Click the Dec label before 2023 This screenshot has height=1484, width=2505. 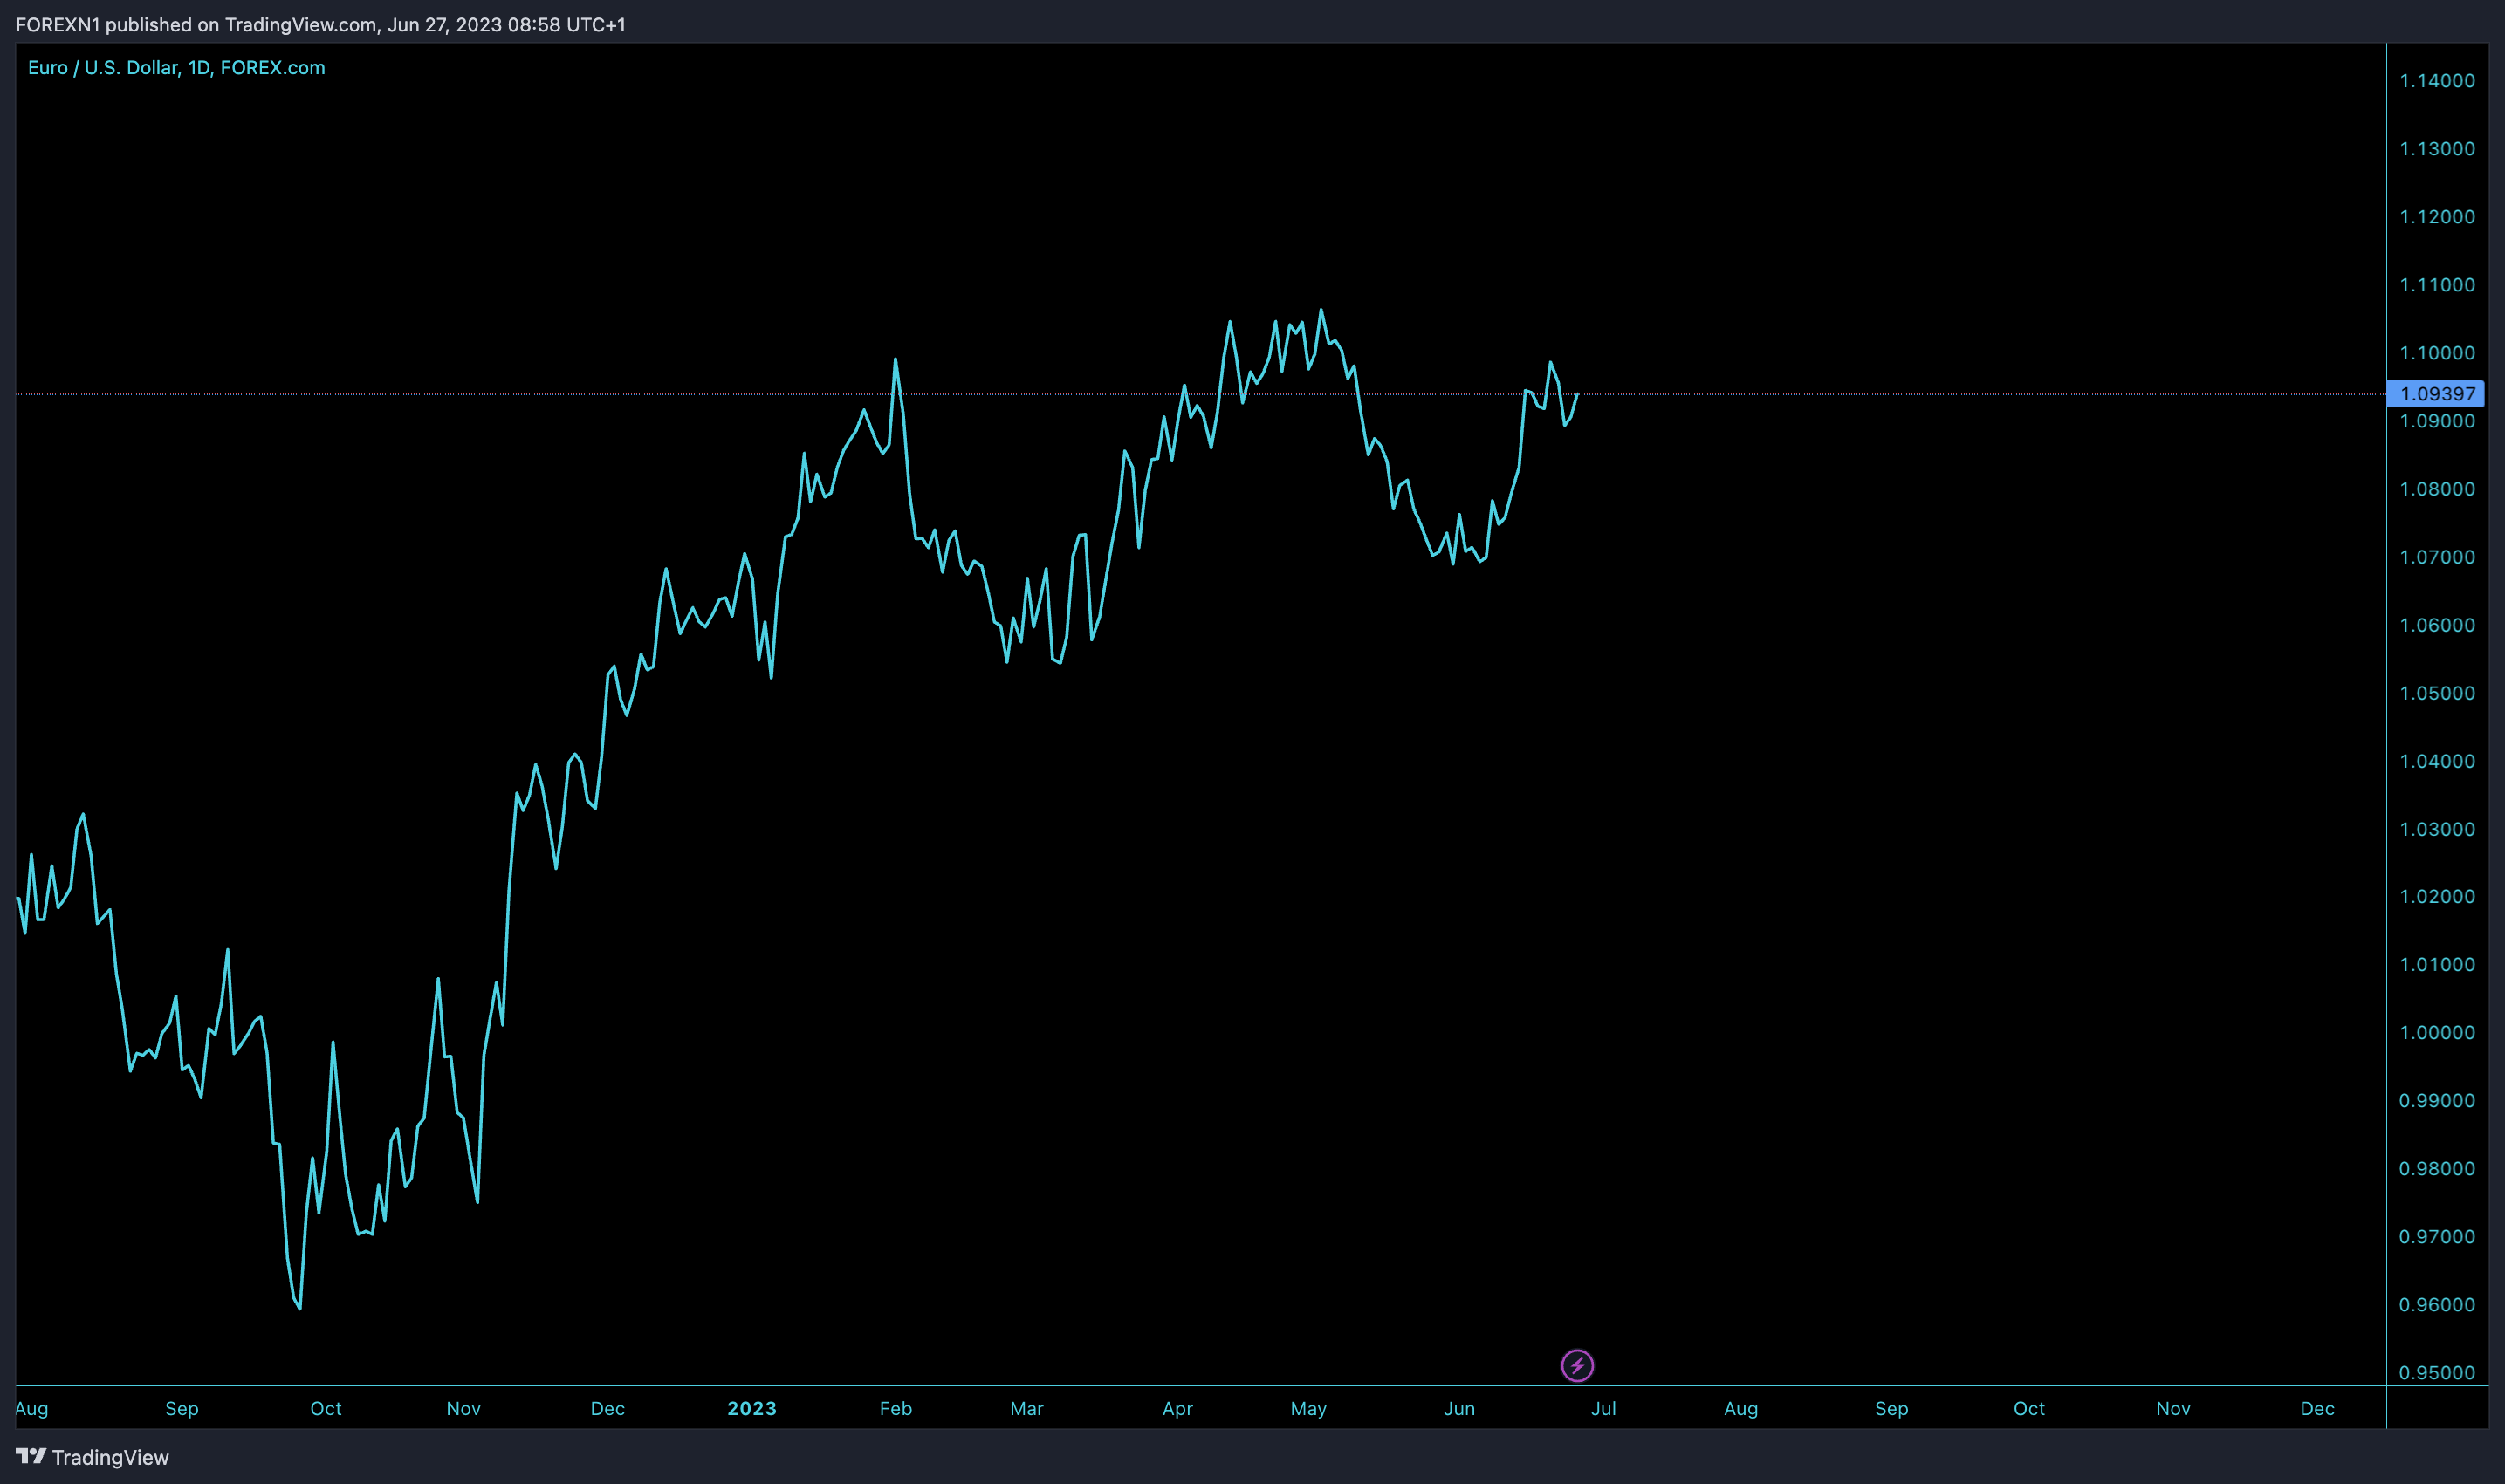point(607,1408)
